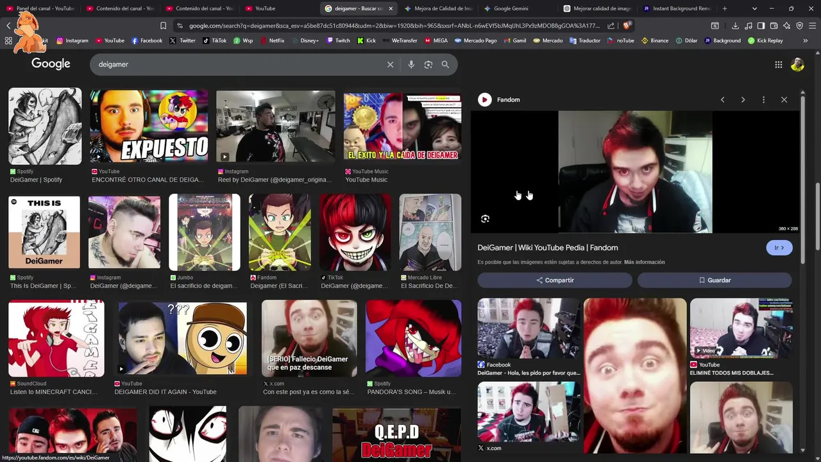The image size is (821, 462).
Task: Open the This Is DeiGamer Spotify thumbnail
Action: 44,232
